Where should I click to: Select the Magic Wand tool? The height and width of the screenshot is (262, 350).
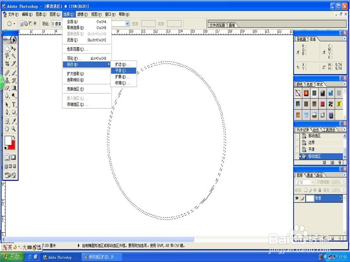(14, 56)
